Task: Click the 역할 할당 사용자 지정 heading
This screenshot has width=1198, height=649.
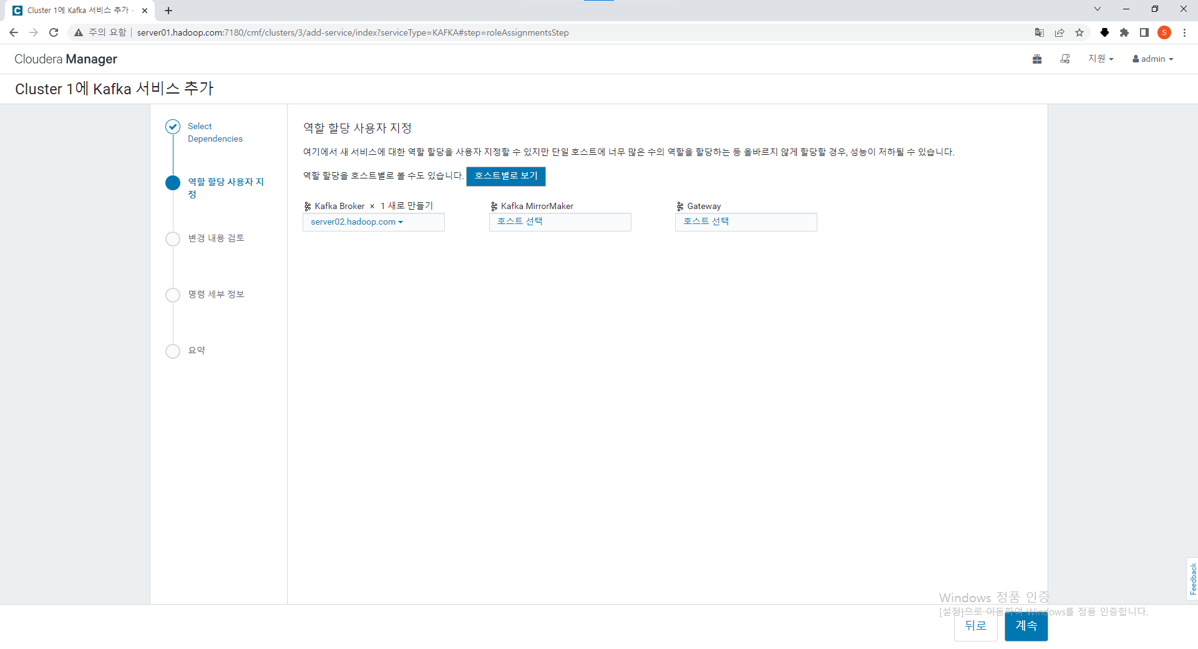Action: (358, 128)
